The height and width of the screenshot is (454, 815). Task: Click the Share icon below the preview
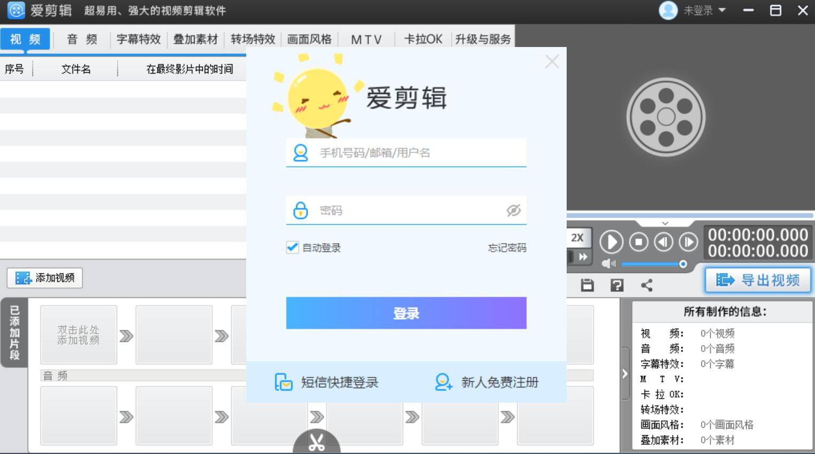click(x=647, y=285)
